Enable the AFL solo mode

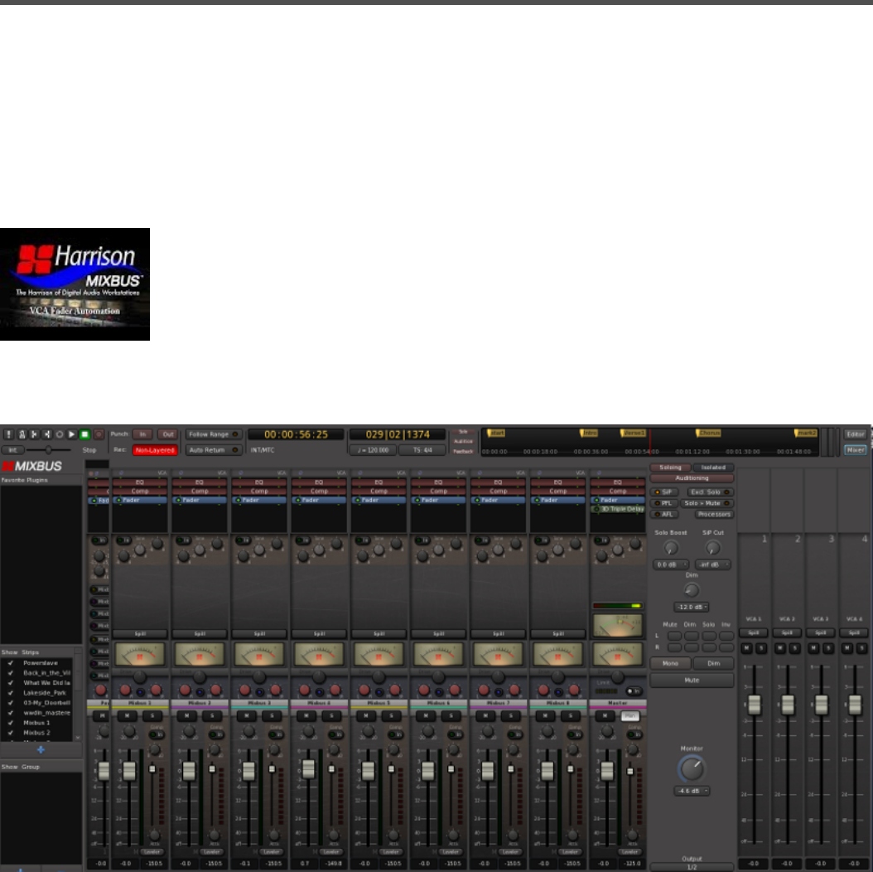[663, 514]
